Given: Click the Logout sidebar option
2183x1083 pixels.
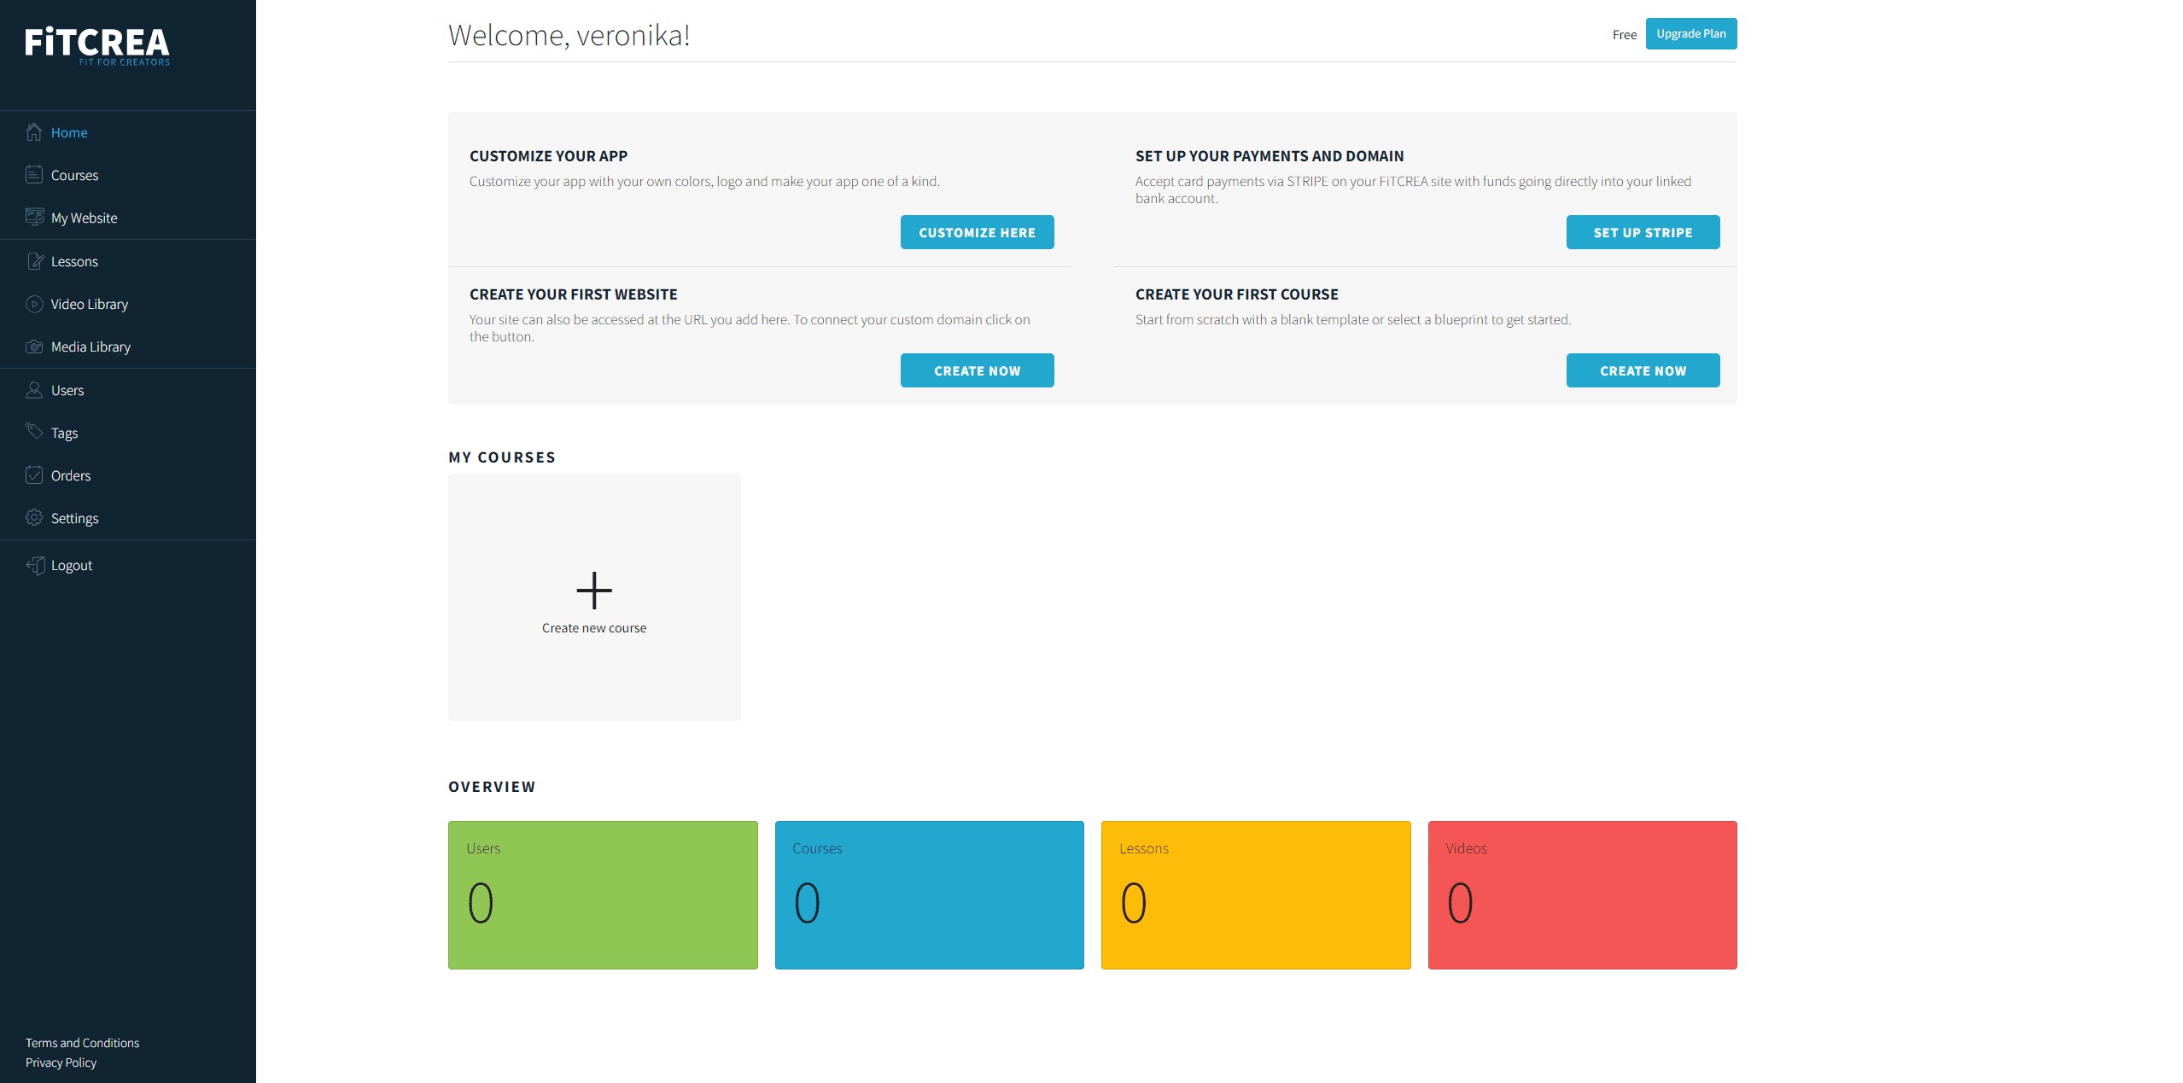Looking at the screenshot, I should pos(71,564).
